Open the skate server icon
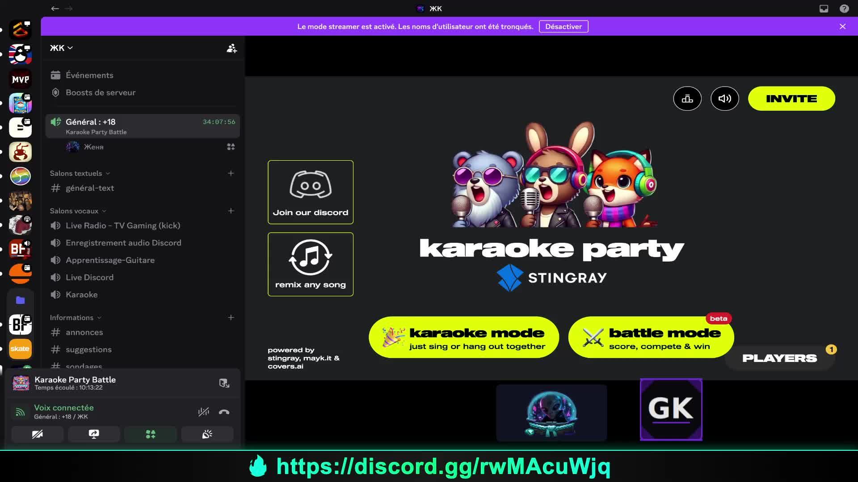 point(21,349)
